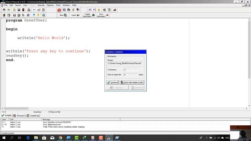Click Continue in the Compilation completed dialog
The height and width of the screenshot is (141, 251).
pos(113,82)
